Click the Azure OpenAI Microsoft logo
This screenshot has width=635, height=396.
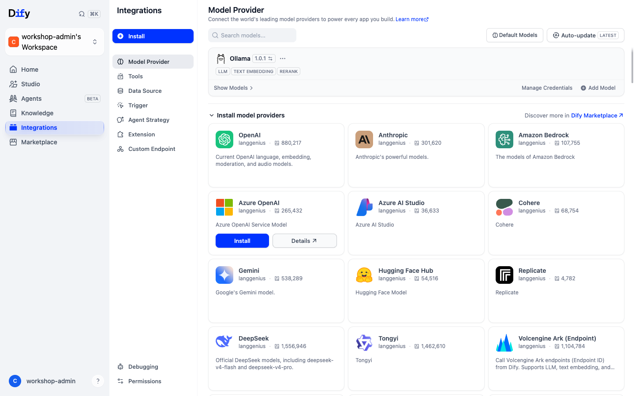224,207
